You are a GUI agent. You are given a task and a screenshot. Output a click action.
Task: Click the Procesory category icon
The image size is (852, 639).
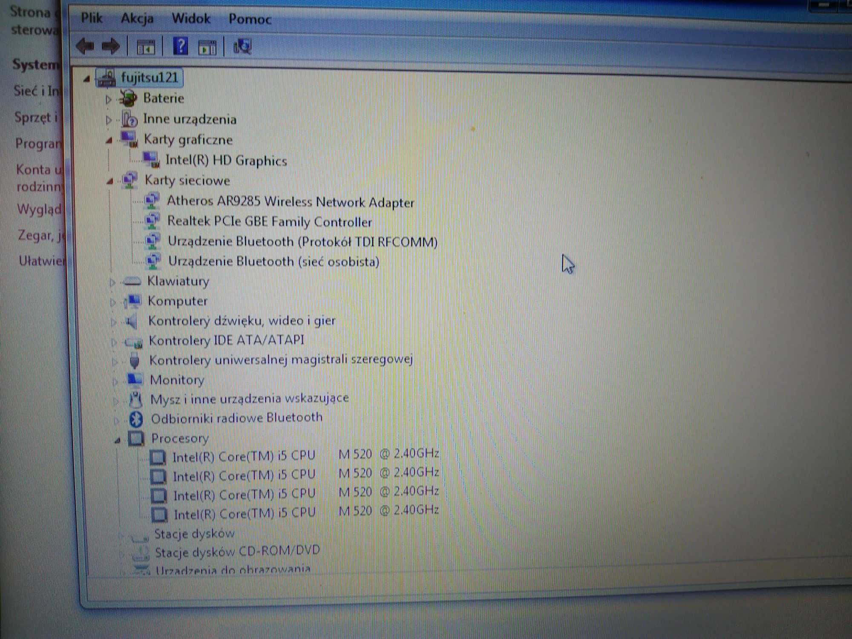tap(136, 438)
